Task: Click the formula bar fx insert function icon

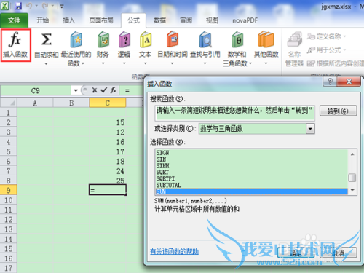Action: pos(114,90)
